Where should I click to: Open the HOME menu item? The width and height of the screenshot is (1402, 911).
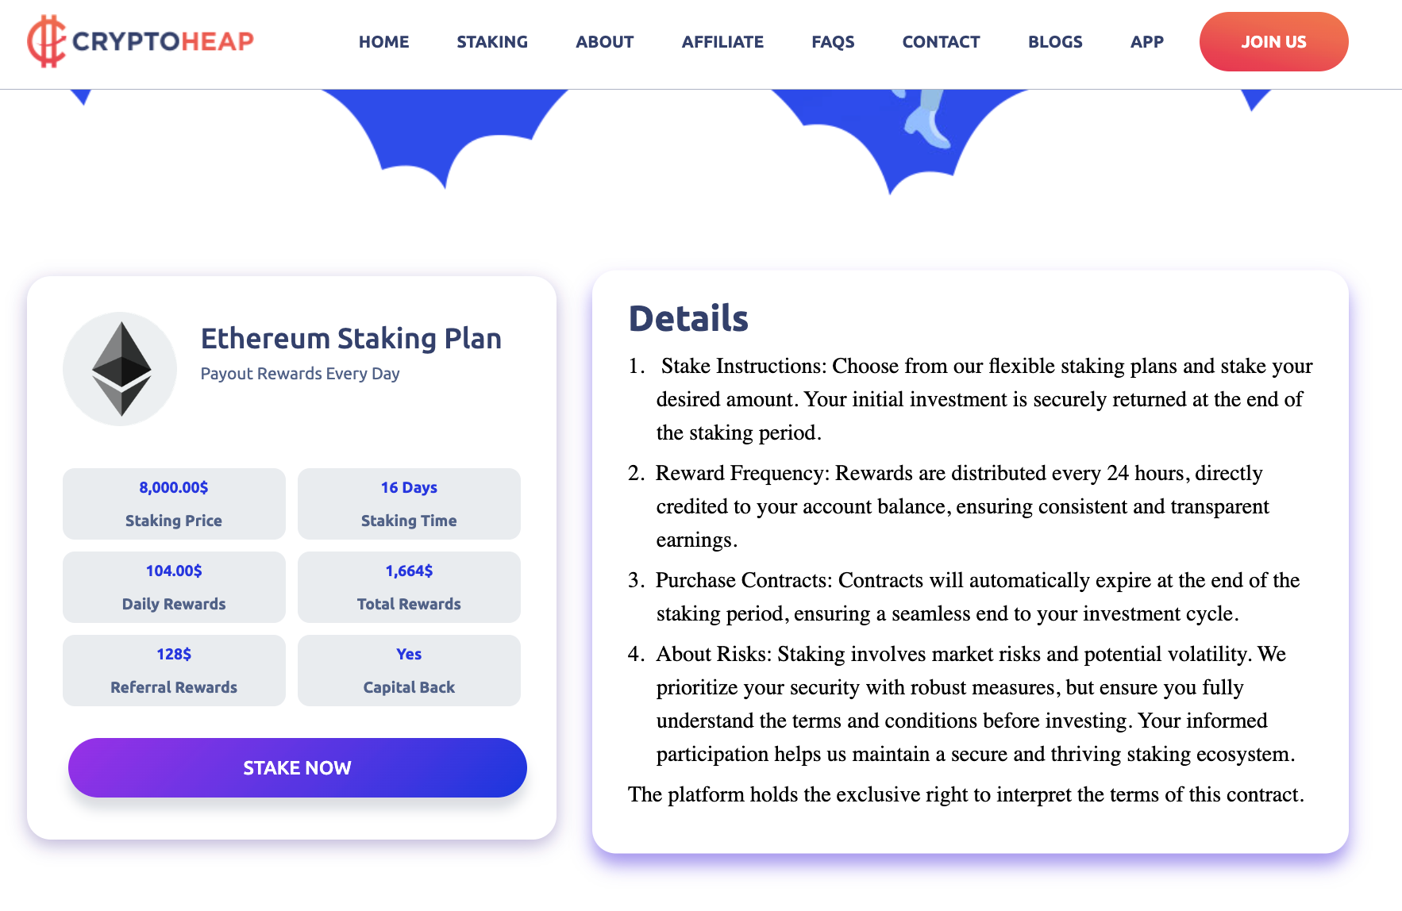[383, 42]
